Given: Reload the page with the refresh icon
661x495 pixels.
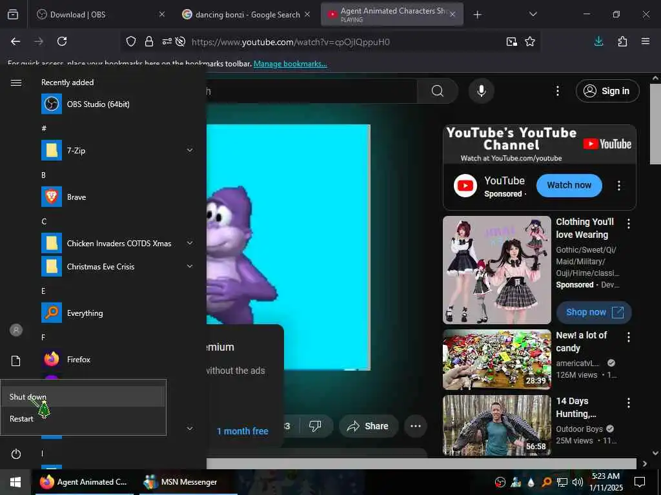Looking at the screenshot, I should pyautogui.click(x=62, y=41).
